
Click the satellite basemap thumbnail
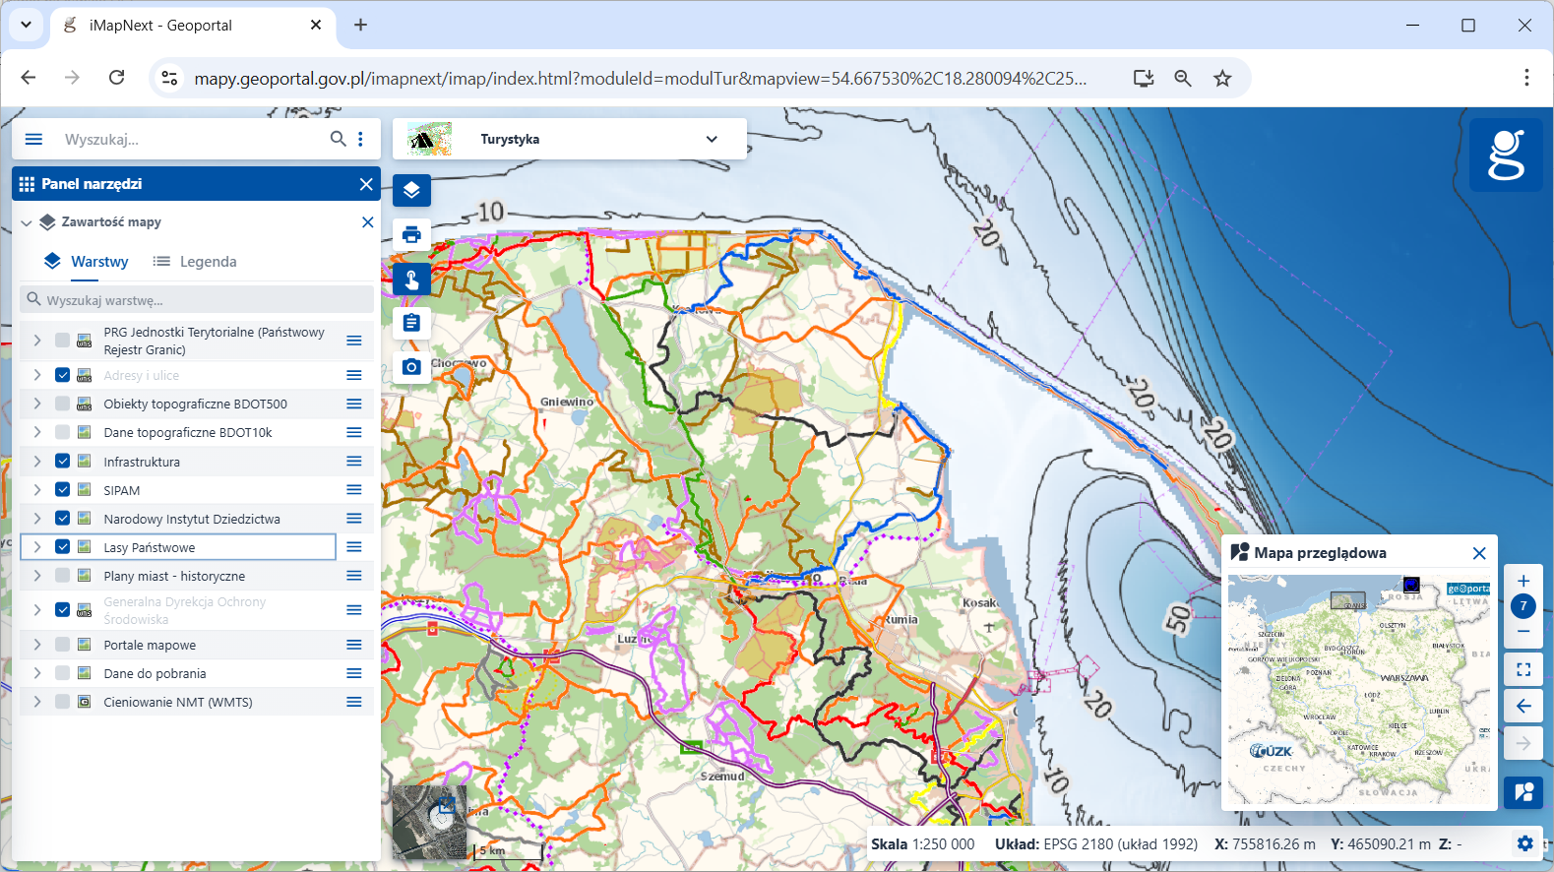(x=429, y=822)
